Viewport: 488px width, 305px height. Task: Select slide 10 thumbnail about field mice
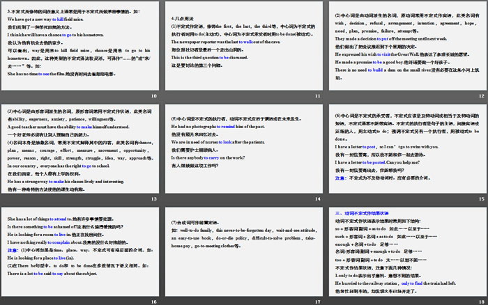(x=80, y=46)
